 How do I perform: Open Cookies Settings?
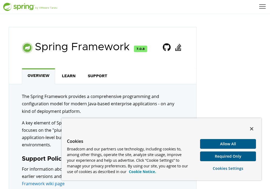[x=228, y=168]
